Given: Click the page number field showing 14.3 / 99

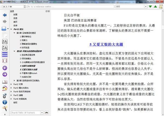Looking at the screenshot, I should point(13,7).
